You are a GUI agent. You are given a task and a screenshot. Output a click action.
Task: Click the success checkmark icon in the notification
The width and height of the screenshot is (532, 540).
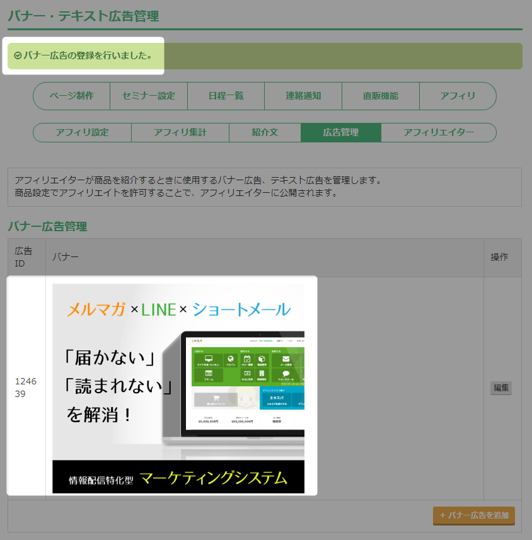[18, 55]
